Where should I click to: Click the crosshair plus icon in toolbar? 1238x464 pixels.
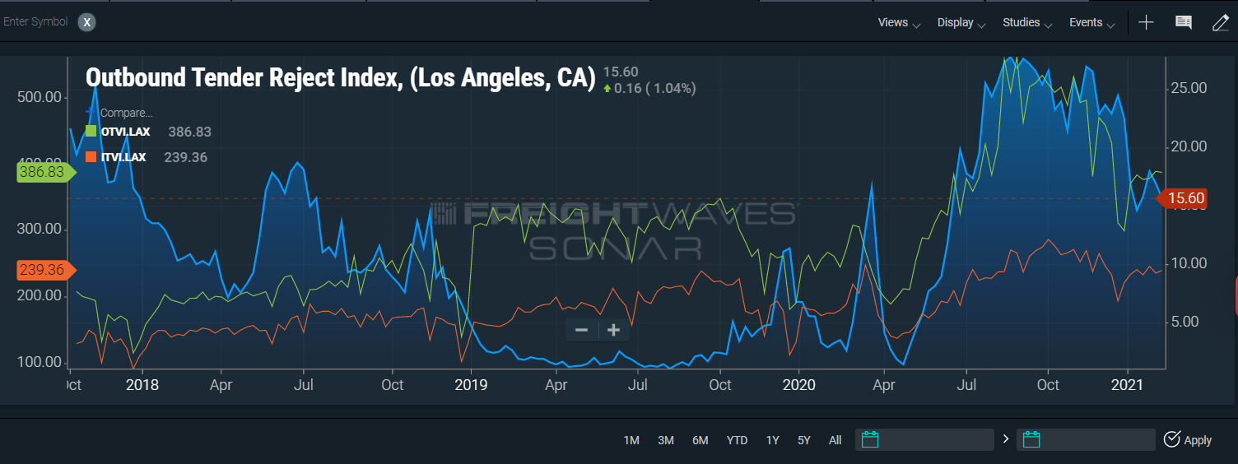1146,22
